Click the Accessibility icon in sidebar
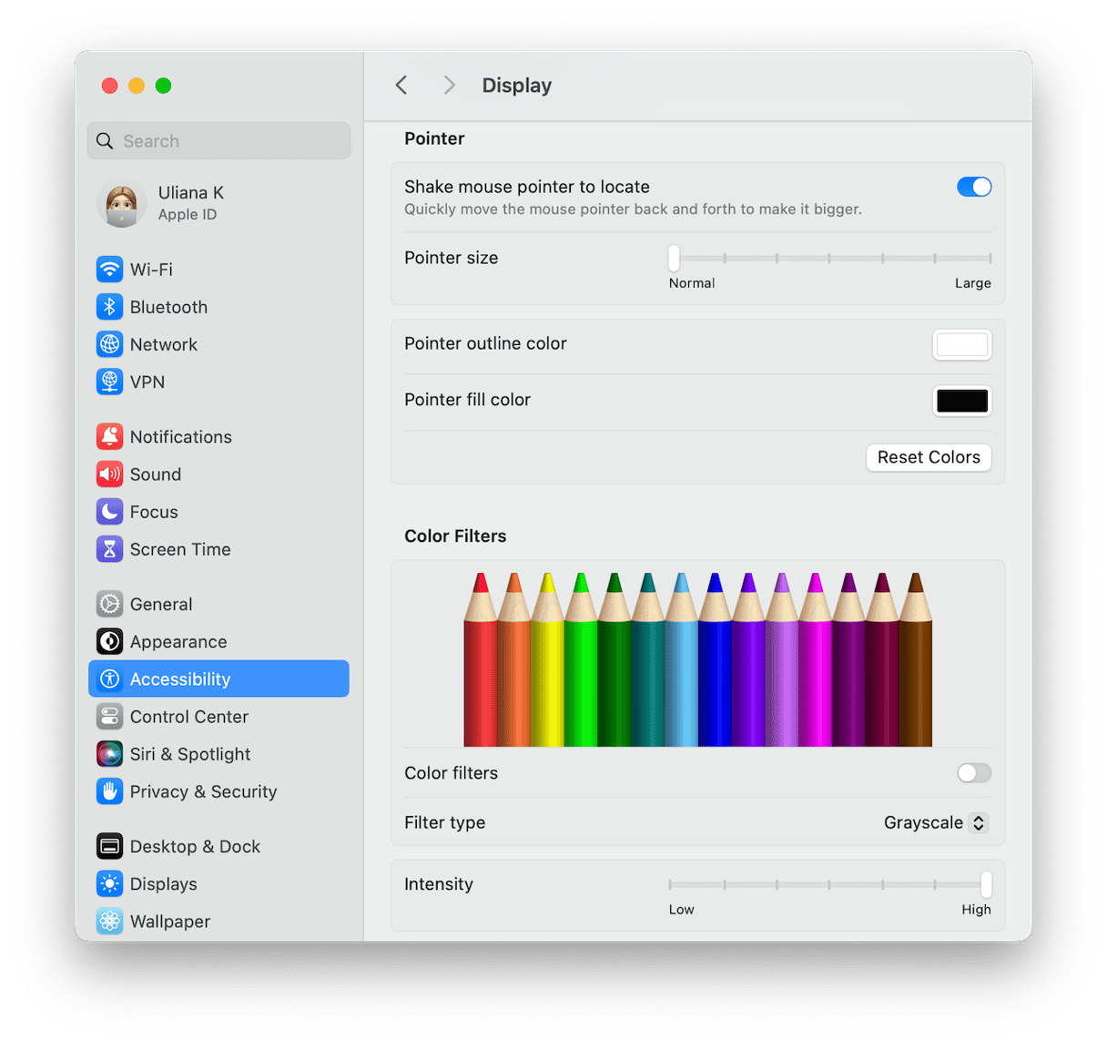The height and width of the screenshot is (1040, 1107). tap(109, 678)
